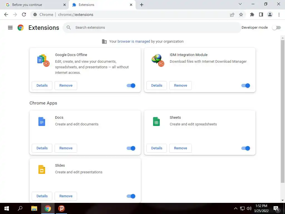Click the Chrome taskbar icon
The image size is (285, 214).
pyautogui.click(x=48, y=208)
